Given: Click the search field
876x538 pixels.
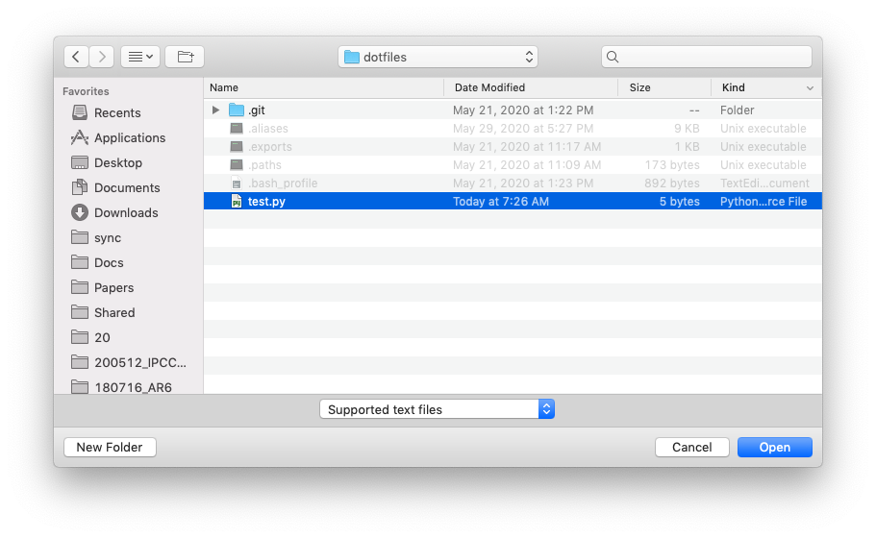Looking at the screenshot, I should [x=707, y=57].
